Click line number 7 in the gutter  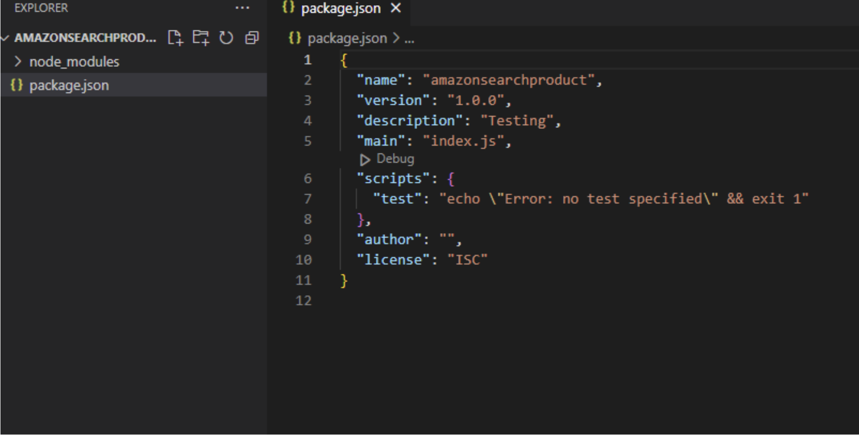tap(308, 199)
